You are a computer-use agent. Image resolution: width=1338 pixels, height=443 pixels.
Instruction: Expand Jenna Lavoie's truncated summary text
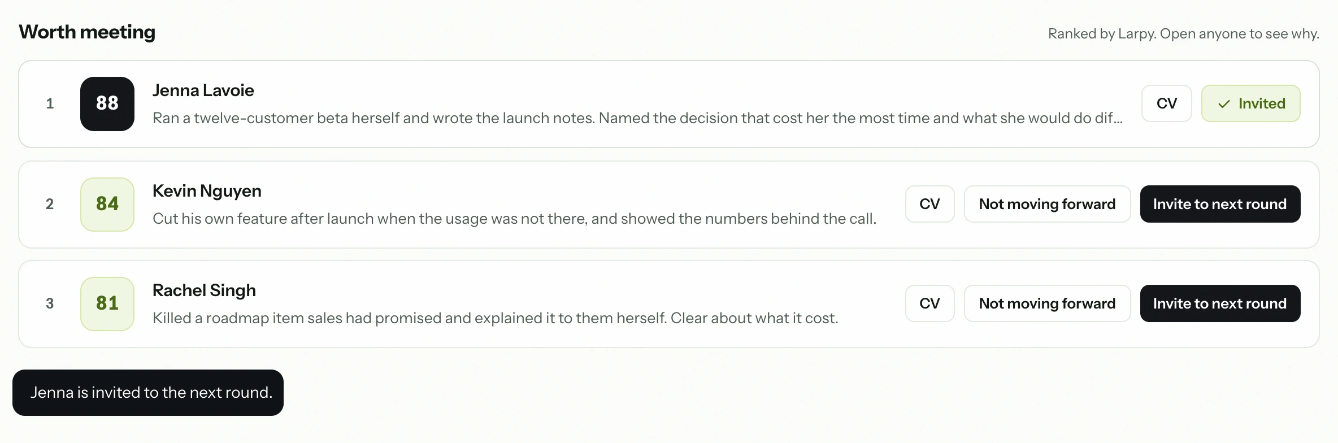coord(637,118)
